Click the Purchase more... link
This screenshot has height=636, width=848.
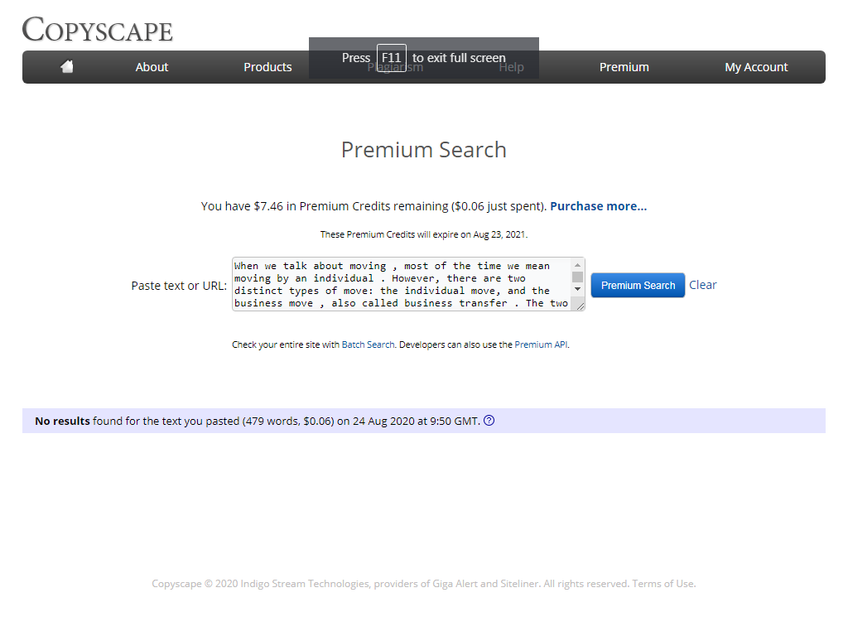598,206
